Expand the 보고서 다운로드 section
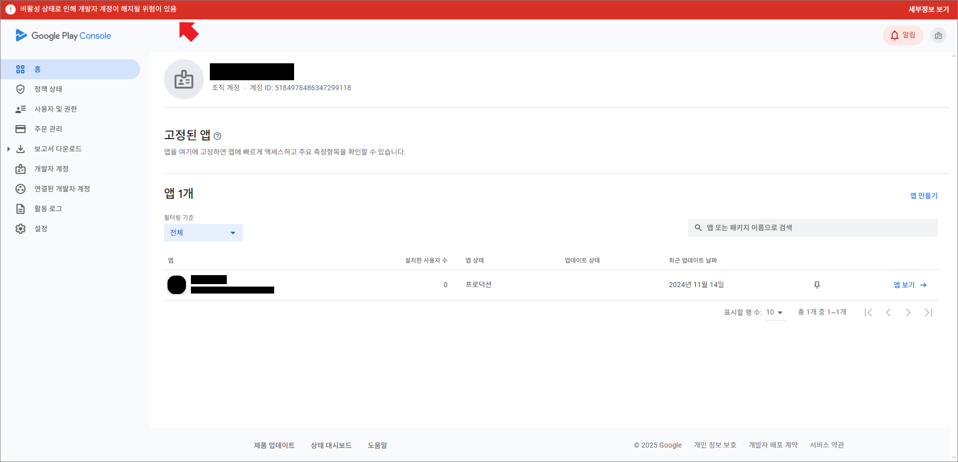The width and height of the screenshot is (958, 462). [8, 149]
